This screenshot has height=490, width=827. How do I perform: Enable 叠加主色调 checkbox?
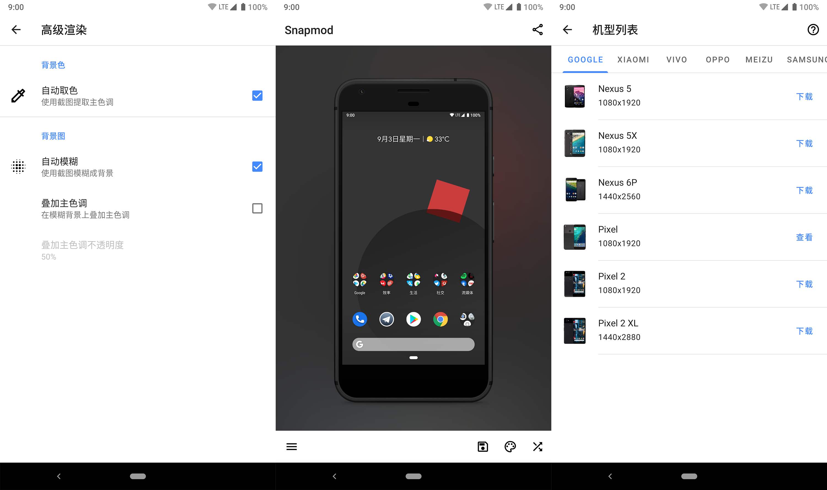[257, 208]
